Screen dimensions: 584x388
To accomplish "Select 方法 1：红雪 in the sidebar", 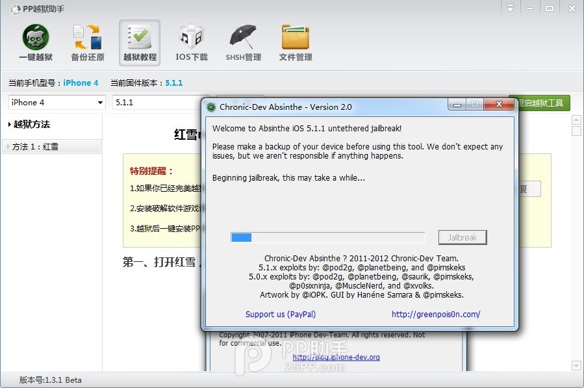I will click(x=51, y=146).
